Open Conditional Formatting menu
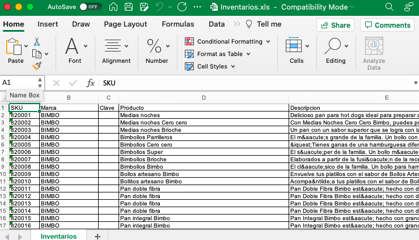The image size is (419, 240). pyautogui.click(x=228, y=41)
